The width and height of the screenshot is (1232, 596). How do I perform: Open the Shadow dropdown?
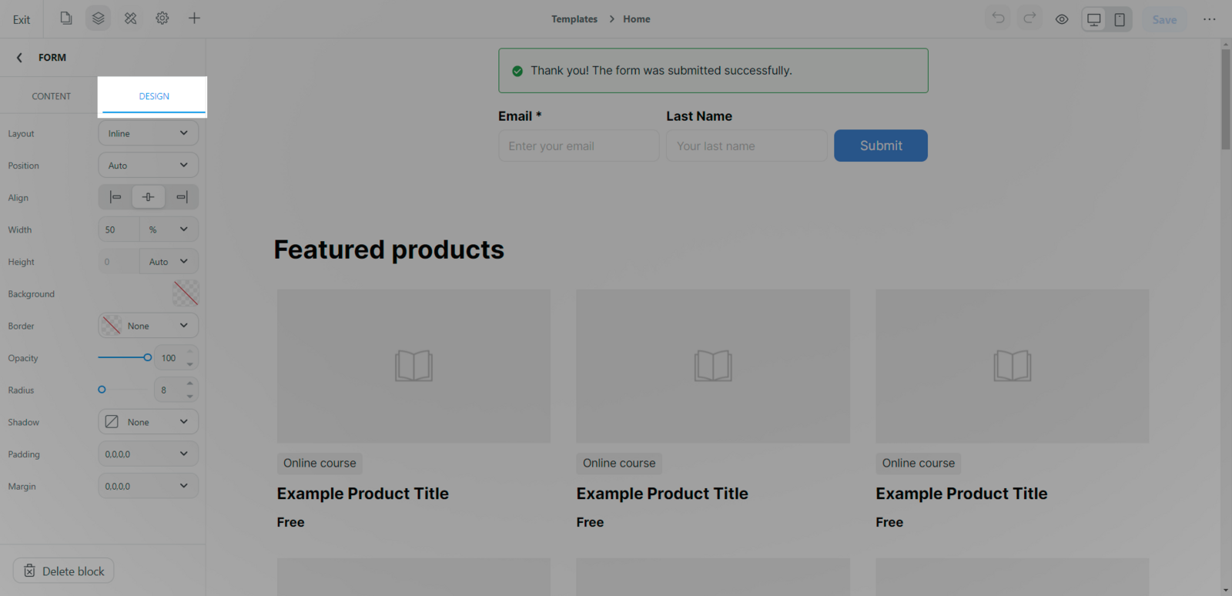(x=148, y=422)
